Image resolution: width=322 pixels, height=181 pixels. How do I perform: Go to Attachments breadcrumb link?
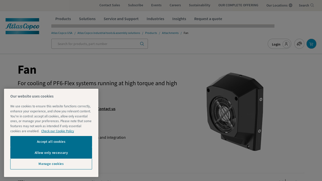click(170, 33)
